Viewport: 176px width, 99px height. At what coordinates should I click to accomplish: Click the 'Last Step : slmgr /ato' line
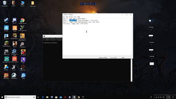click(x=75, y=24)
